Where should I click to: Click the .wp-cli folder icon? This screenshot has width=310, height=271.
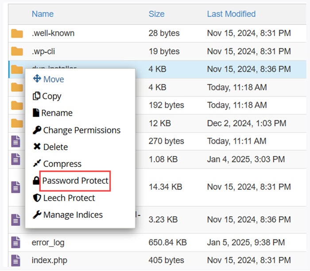(17, 51)
